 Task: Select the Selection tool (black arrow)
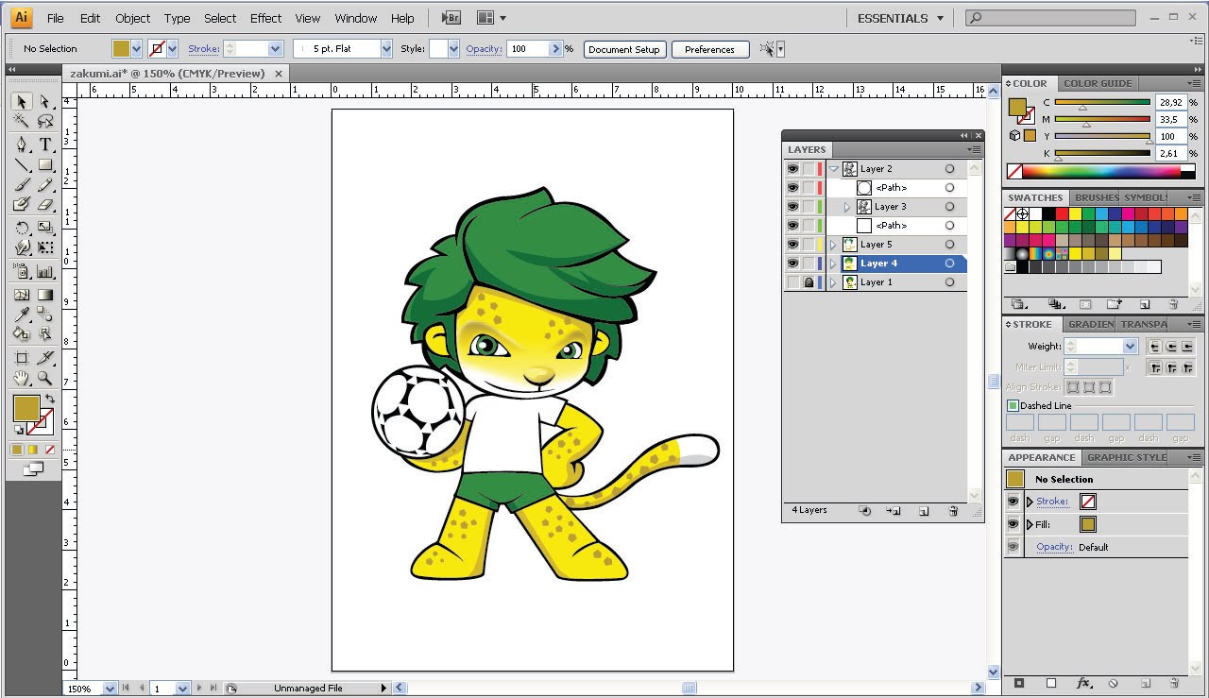pos(22,102)
